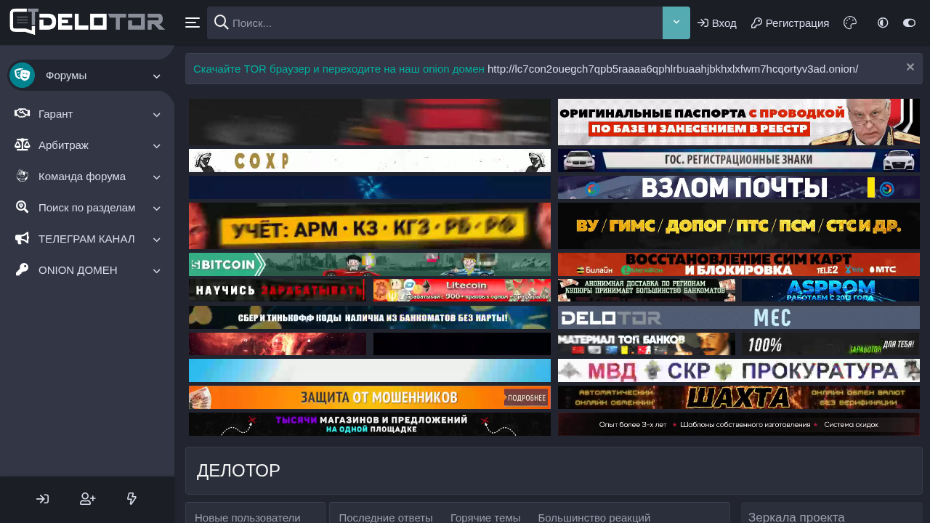930x523 pixels.
Task: Open the Регистрация sign-up link
Action: (x=790, y=23)
